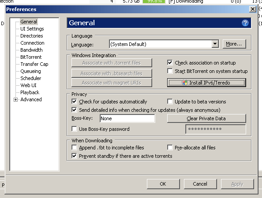Screen dimensions: 262x198
Task: Click the OK button
Action: pos(163,184)
